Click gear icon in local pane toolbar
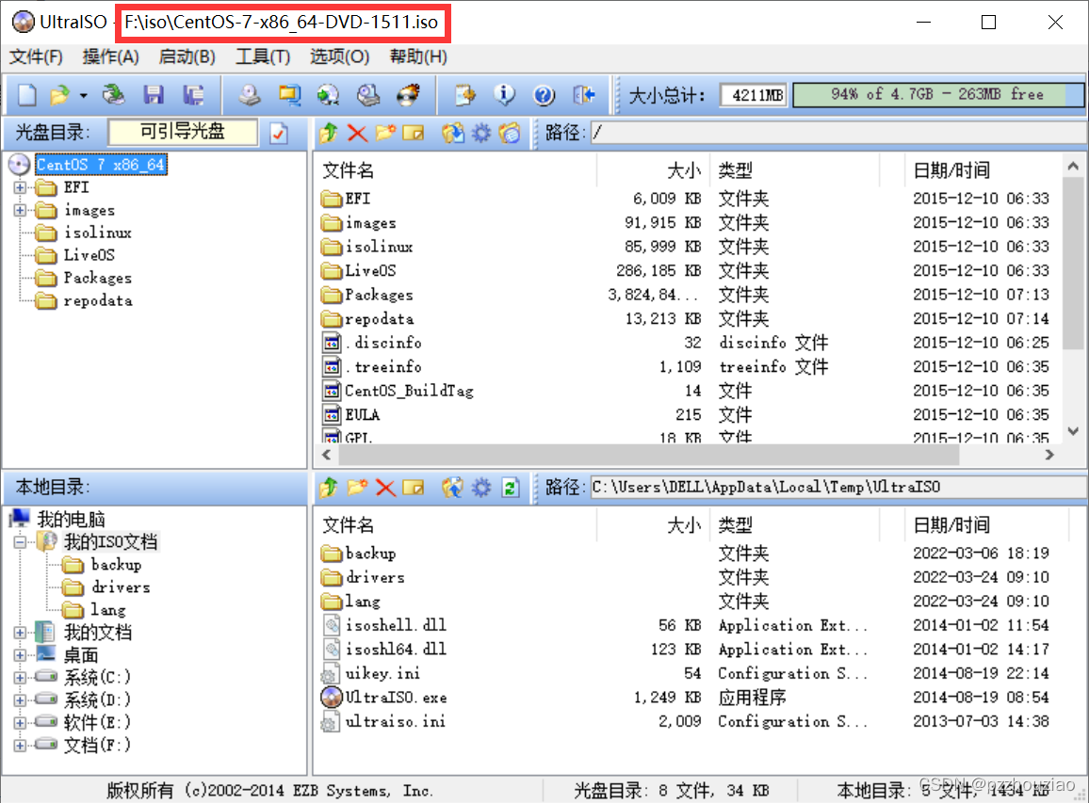Viewport: 1089px width, 803px height. [x=481, y=488]
